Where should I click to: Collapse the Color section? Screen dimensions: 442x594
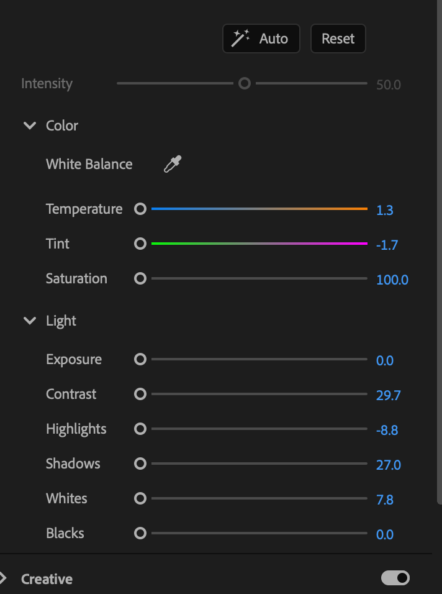29,125
